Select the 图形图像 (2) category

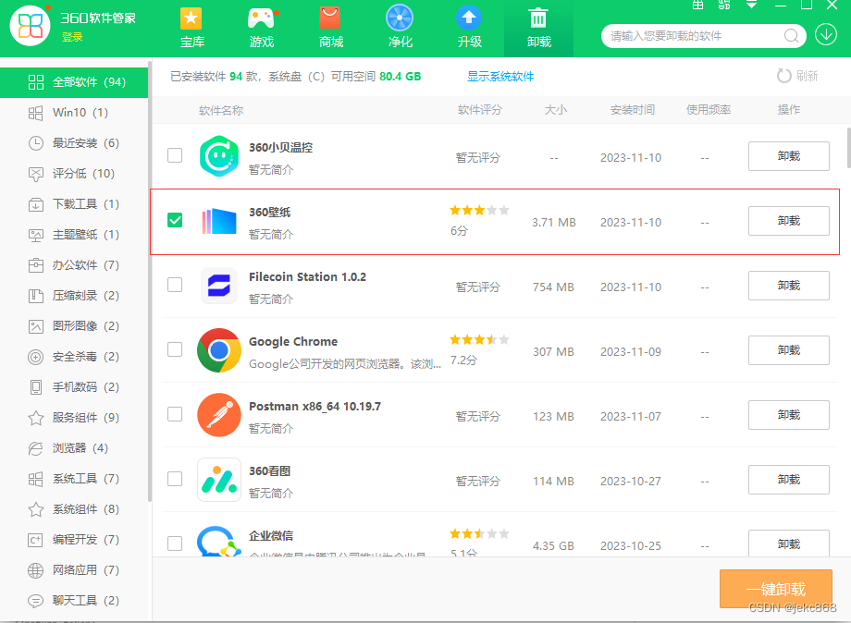tap(74, 326)
